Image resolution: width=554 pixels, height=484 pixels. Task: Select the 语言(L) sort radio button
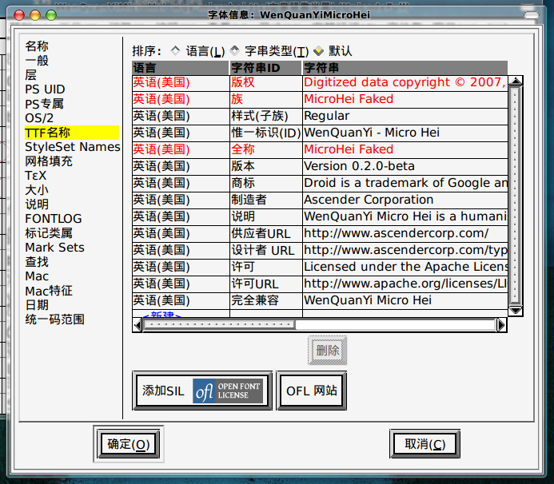click(x=176, y=51)
